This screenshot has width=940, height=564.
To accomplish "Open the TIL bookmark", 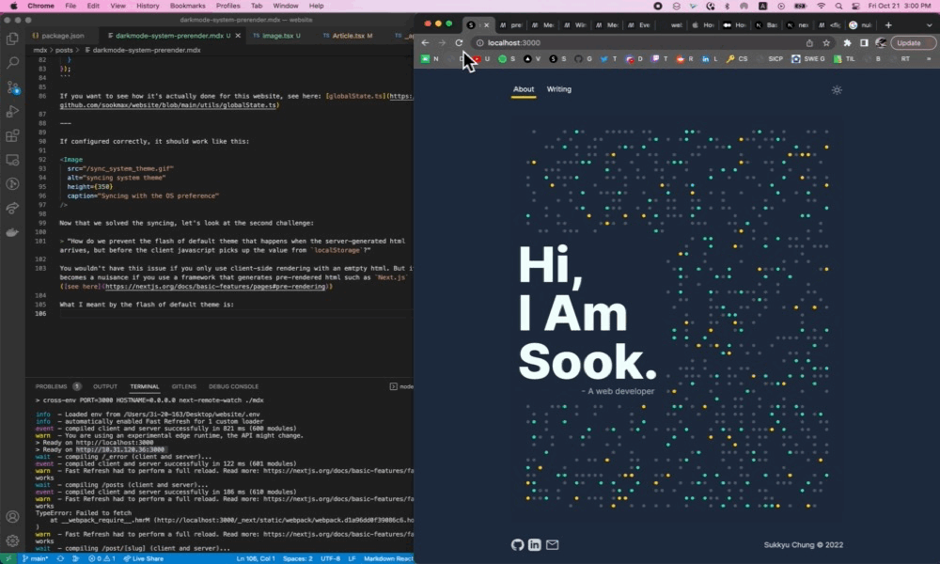I will [844, 58].
